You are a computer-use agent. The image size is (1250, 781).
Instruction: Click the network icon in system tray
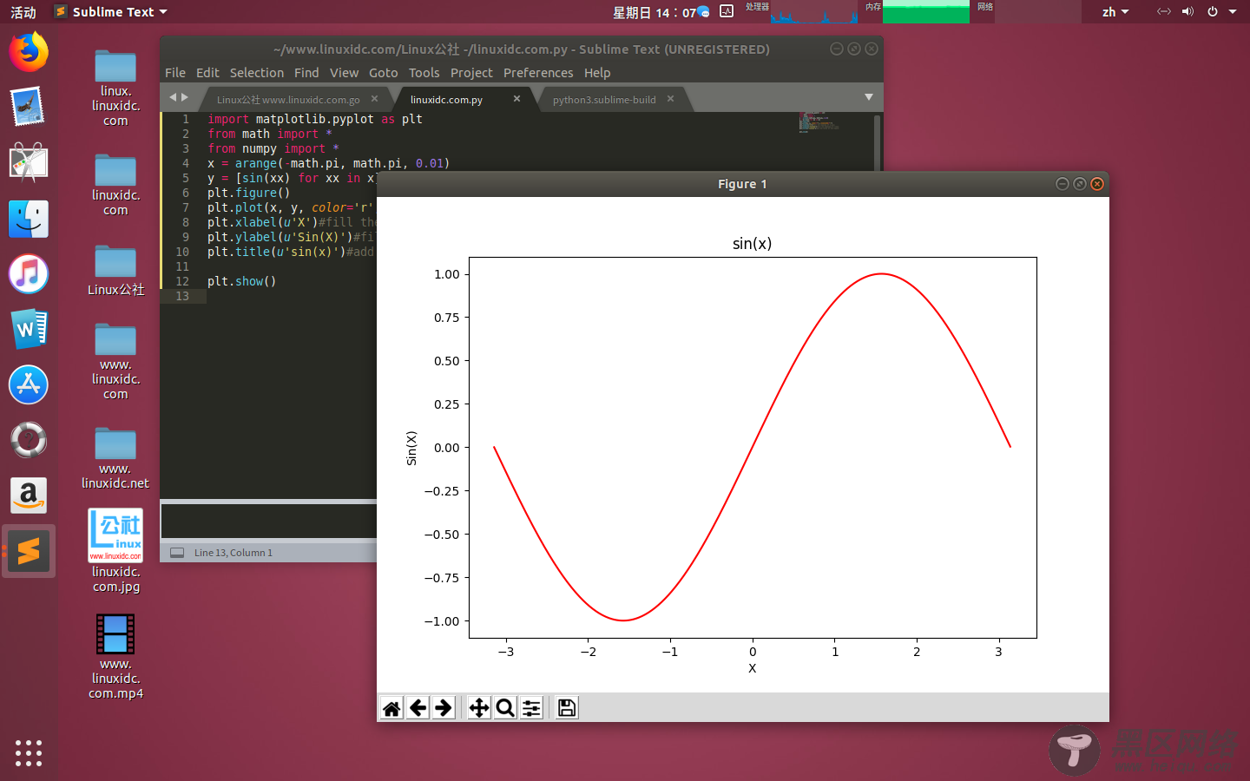point(1164,12)
